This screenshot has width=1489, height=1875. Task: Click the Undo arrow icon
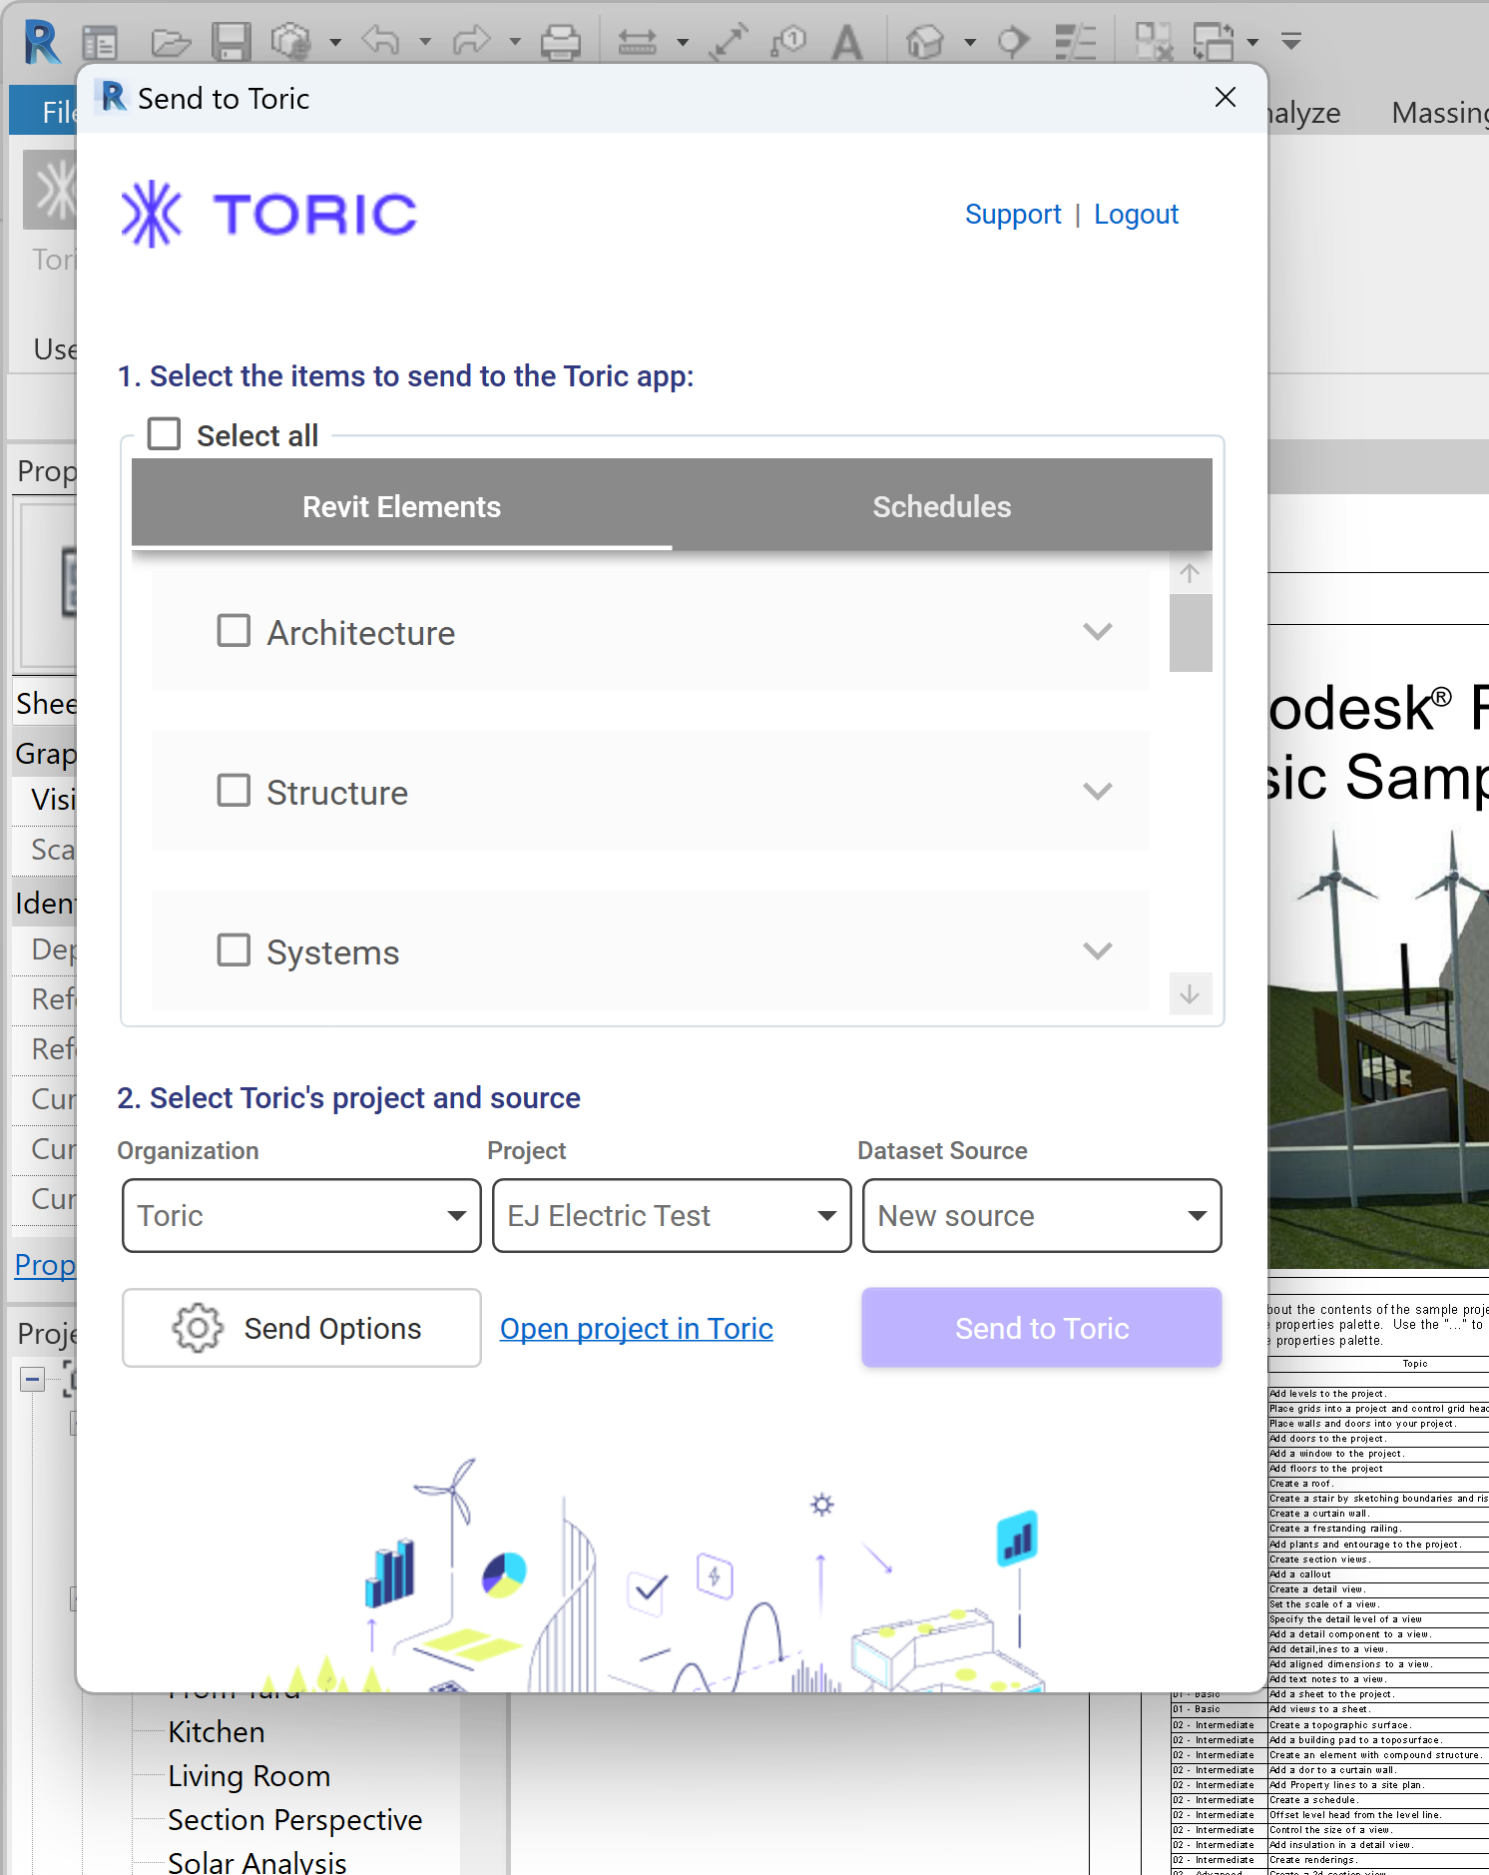380,41
